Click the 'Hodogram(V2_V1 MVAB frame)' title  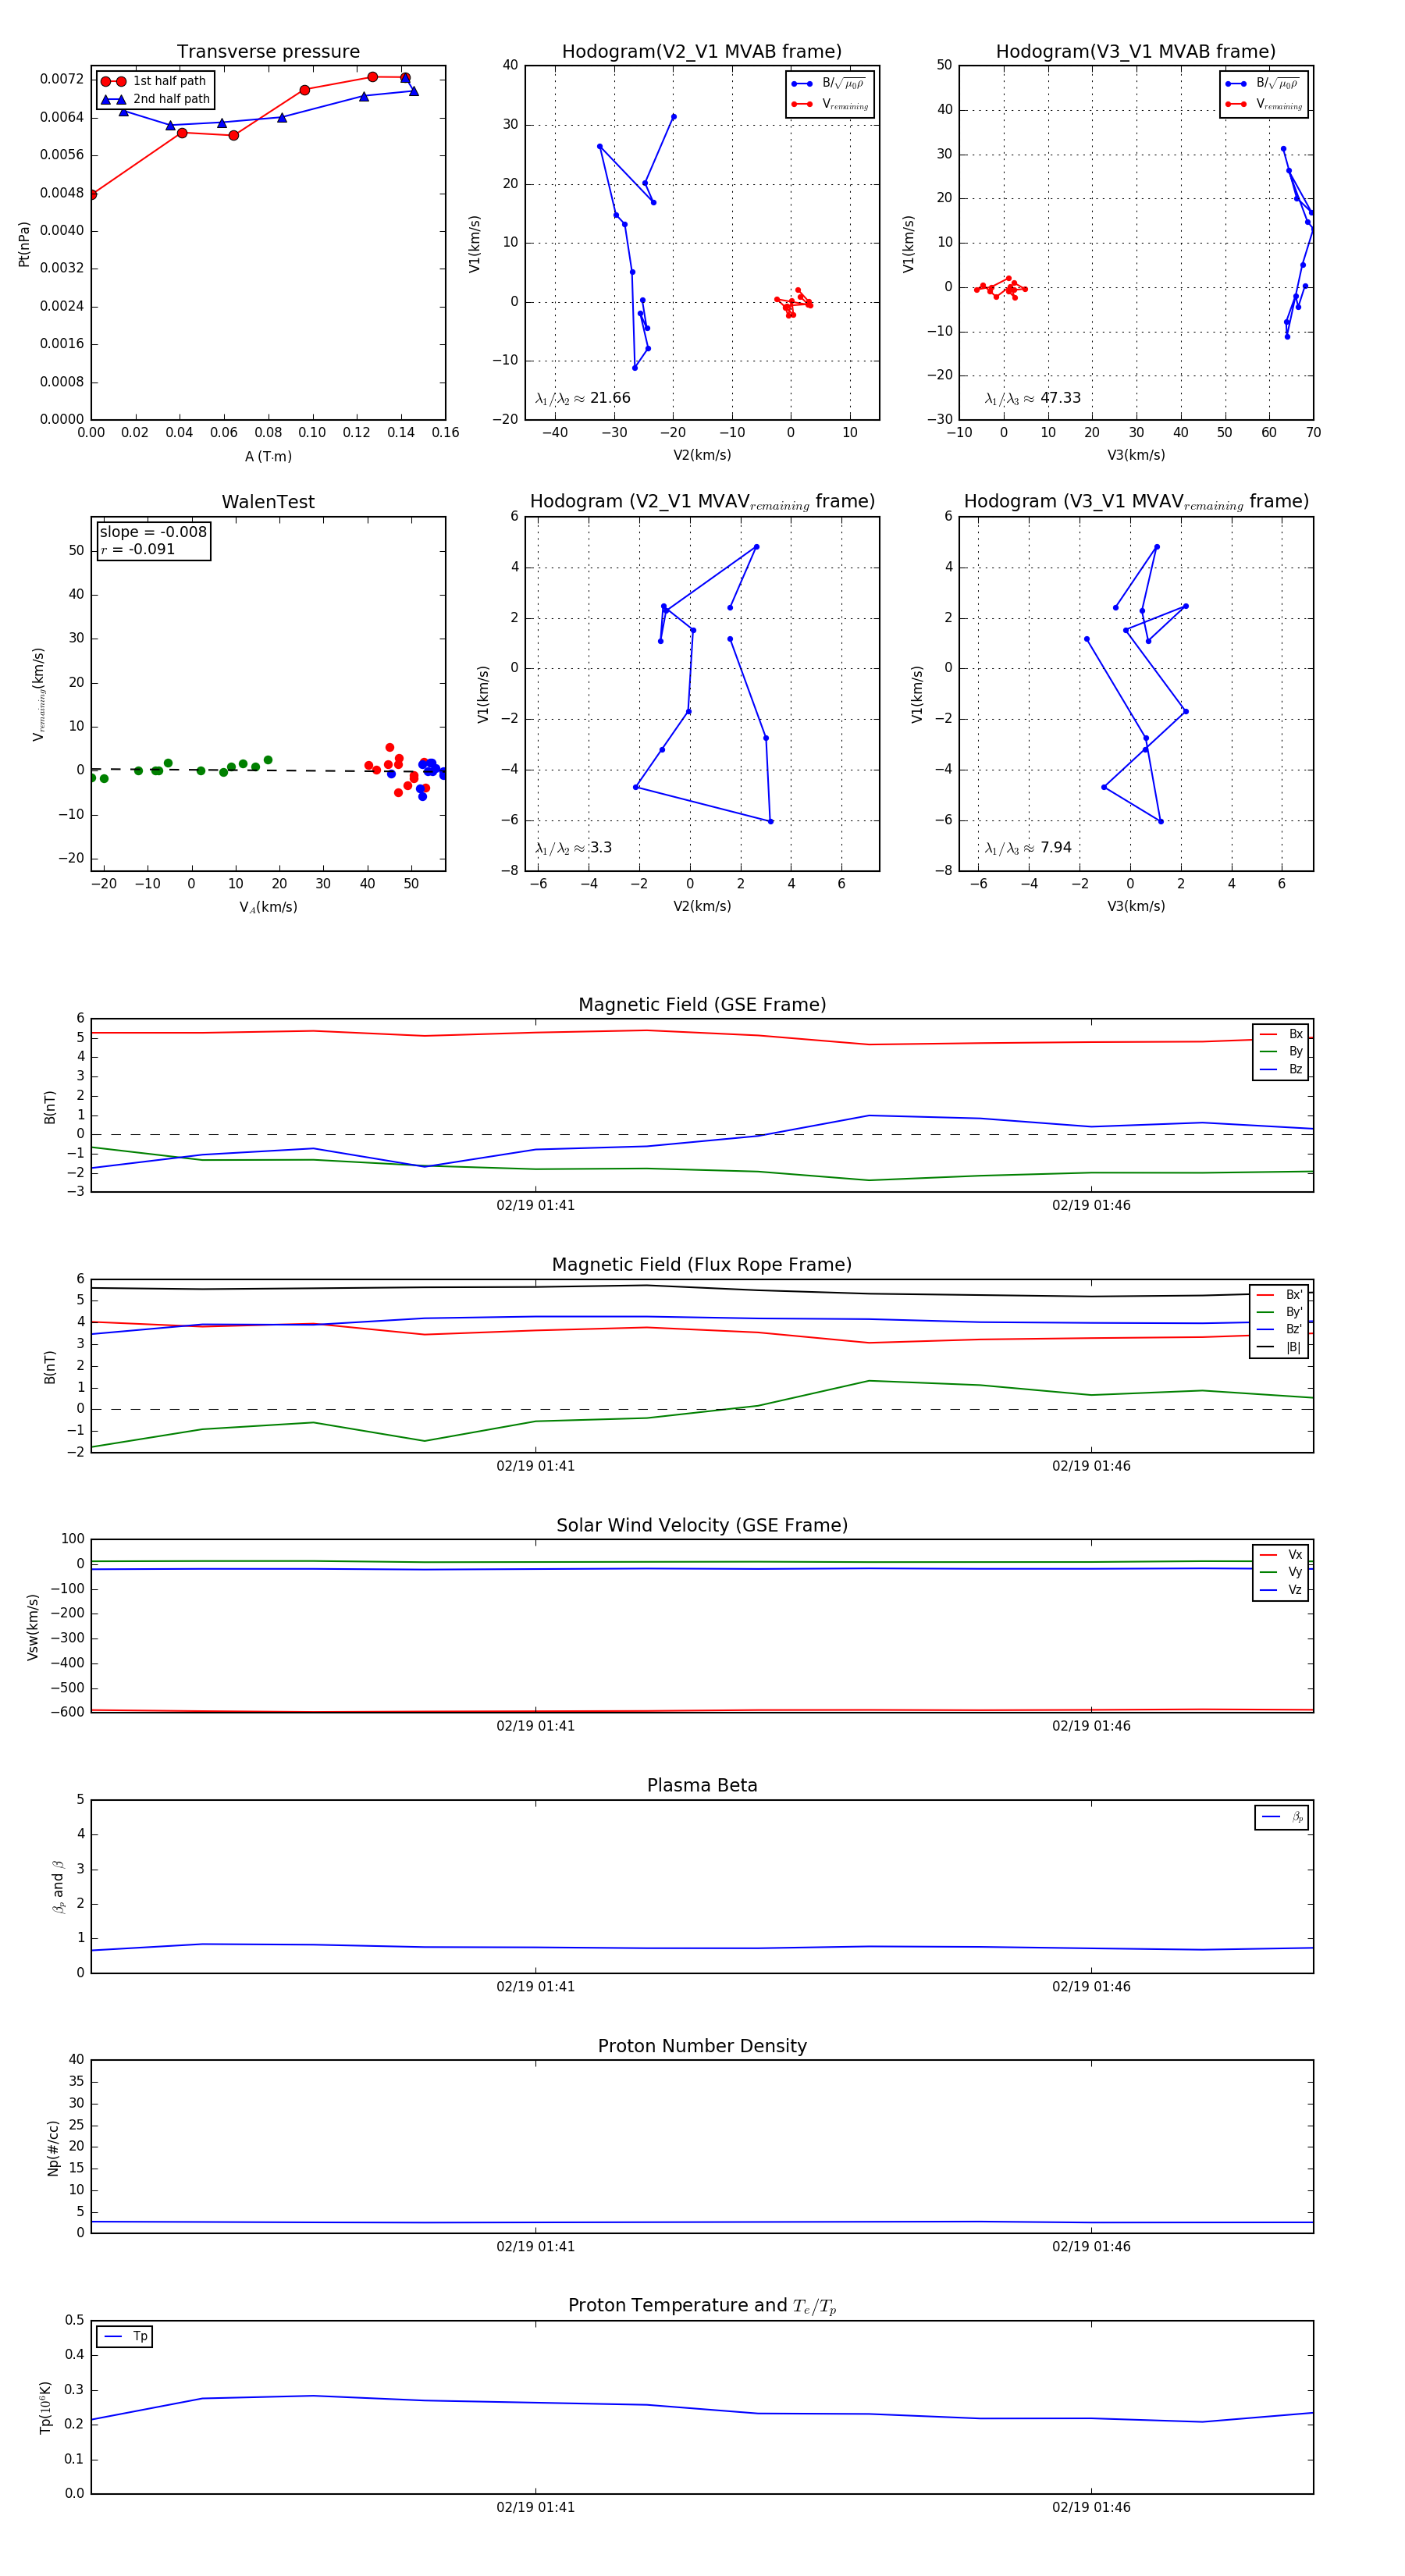tap(702, 52)
